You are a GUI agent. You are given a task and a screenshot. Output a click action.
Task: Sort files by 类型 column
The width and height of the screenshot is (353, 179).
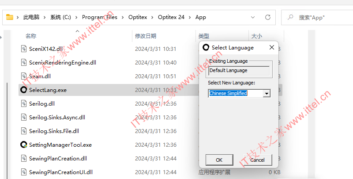click(204, 36)
